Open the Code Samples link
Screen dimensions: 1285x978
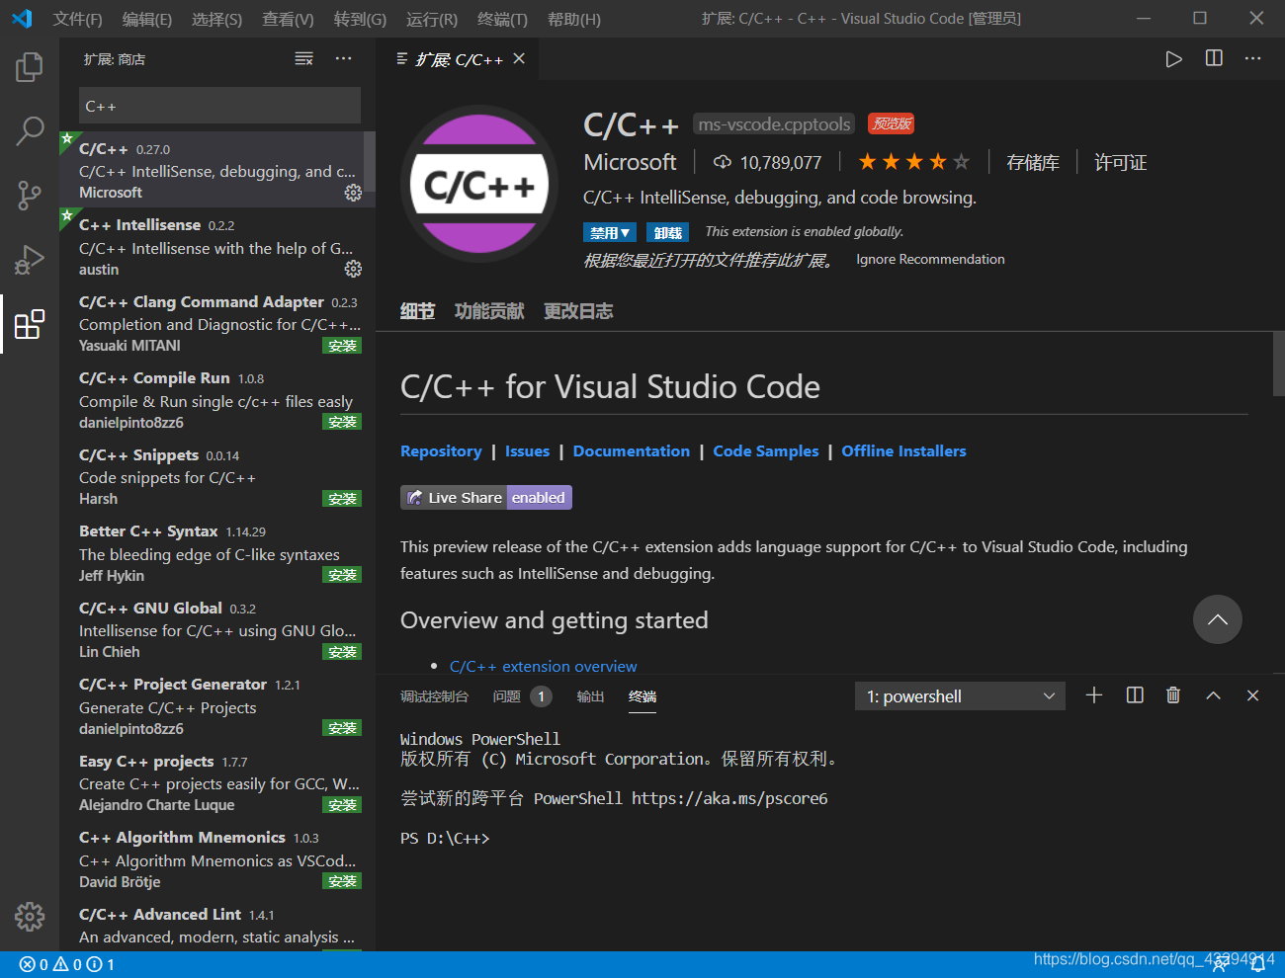pyautogui.click(x=766, y=450)
